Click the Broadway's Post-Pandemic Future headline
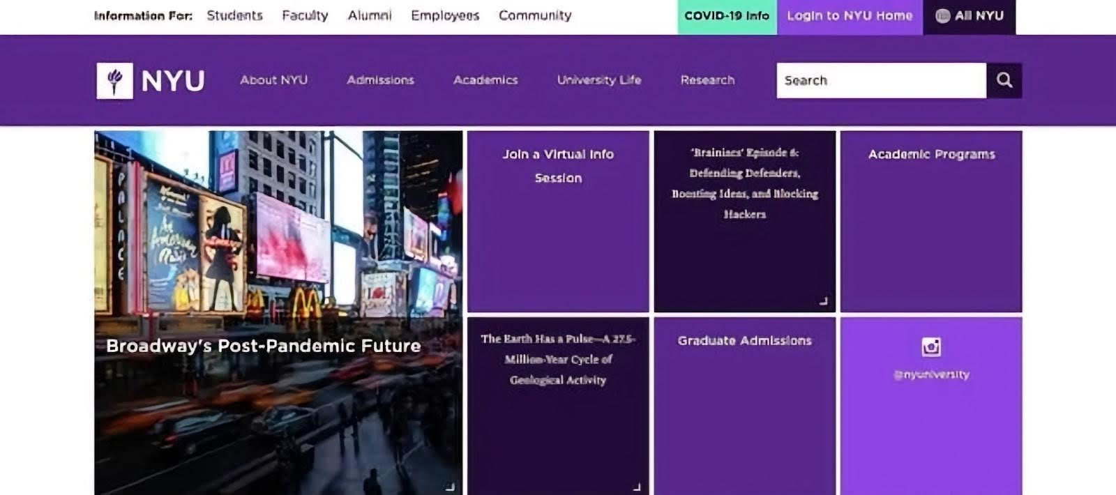Image resolution: width=1116 pixels, height=495 pixels. [264, 346]
